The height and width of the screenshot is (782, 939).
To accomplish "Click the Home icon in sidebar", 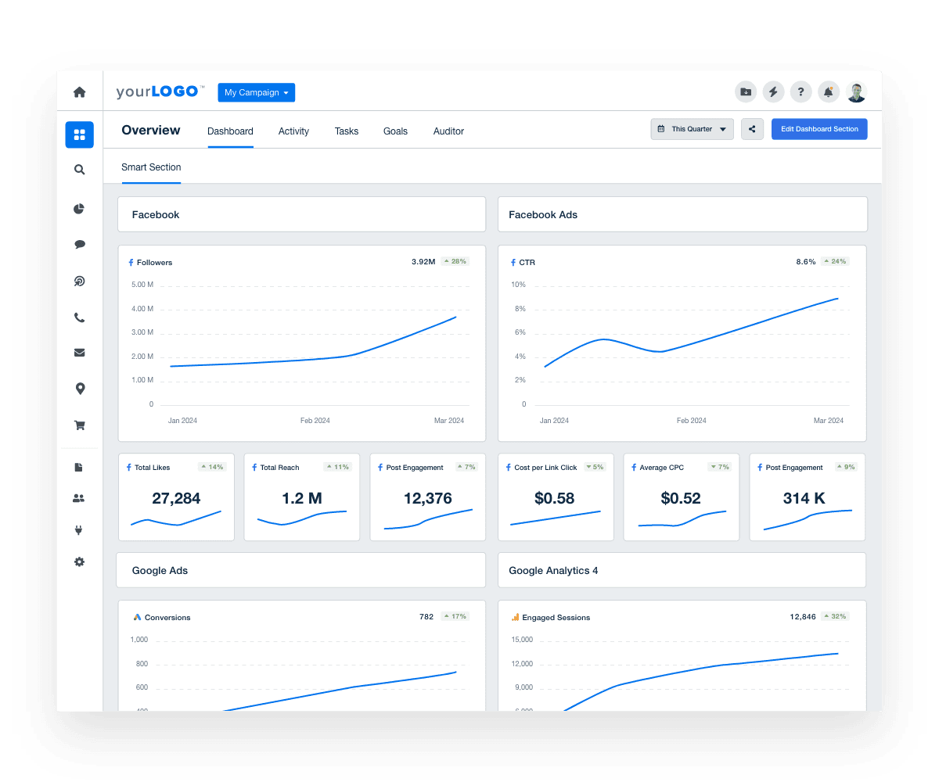I will 79,92.
